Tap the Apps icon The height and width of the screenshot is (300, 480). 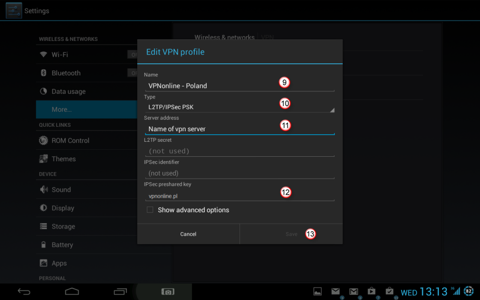click(43, 263)
